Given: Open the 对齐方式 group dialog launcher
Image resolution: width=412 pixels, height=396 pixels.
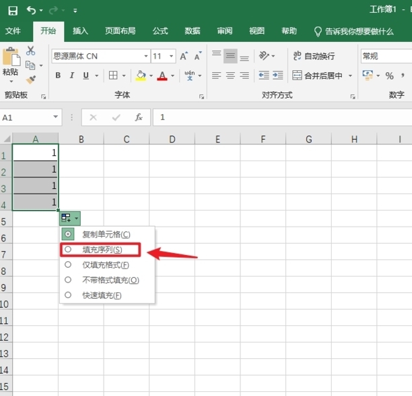Looking at the screenshot, I should coord(353,97).
